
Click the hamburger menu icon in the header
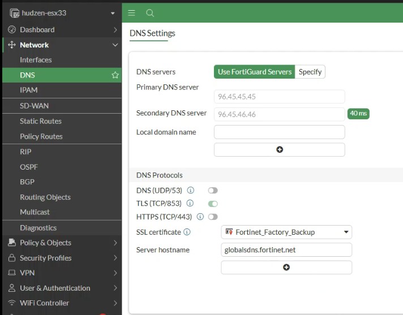click(131, 12)
